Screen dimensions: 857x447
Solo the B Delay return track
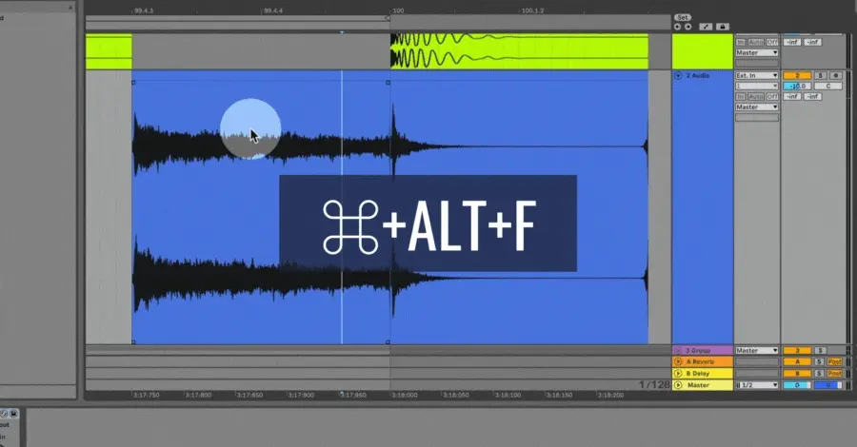tap(819, 374)
